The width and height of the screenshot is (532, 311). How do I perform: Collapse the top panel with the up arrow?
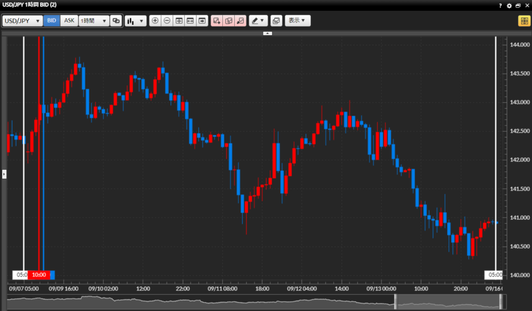click(267, 33)
